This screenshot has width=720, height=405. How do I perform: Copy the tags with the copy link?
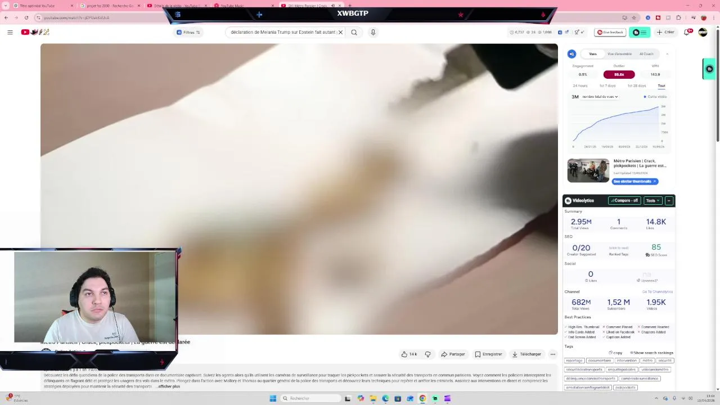(616, 353)
